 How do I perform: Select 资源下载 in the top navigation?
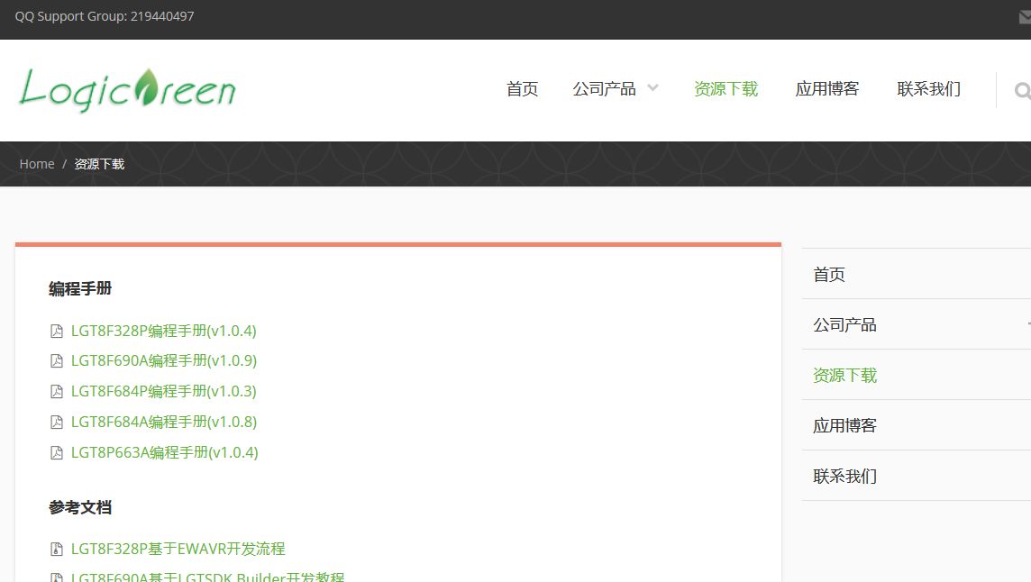click(x=725, y=89)
